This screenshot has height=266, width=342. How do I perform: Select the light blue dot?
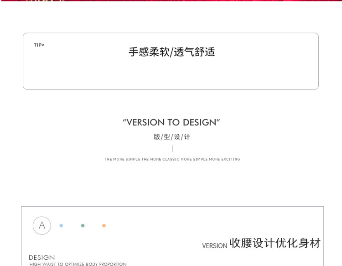point(61,225)
